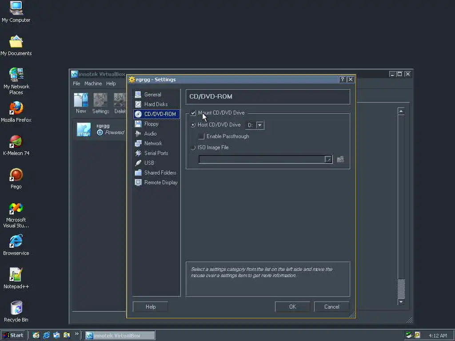Select the Pego desktop shortcut

[x=16, y=178]
